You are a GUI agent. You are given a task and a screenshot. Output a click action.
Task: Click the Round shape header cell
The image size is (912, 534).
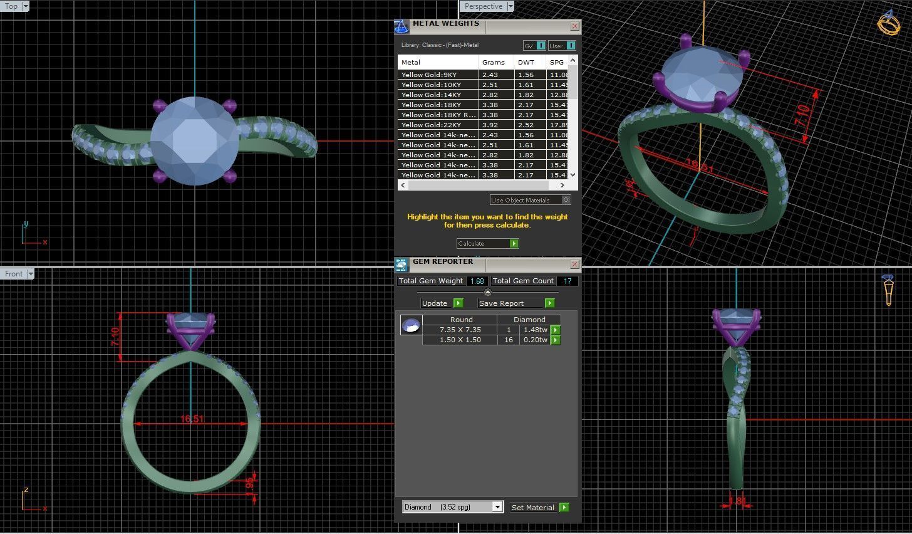coord(461,320)
